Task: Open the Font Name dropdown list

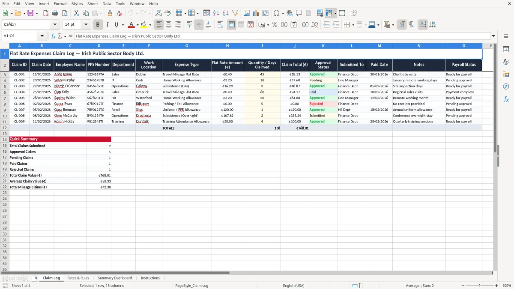Action: tap(55, 25)
